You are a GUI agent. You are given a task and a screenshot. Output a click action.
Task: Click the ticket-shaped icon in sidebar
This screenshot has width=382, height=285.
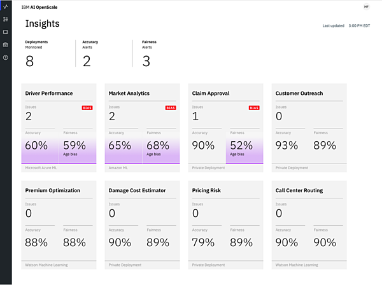click(6, 32)
